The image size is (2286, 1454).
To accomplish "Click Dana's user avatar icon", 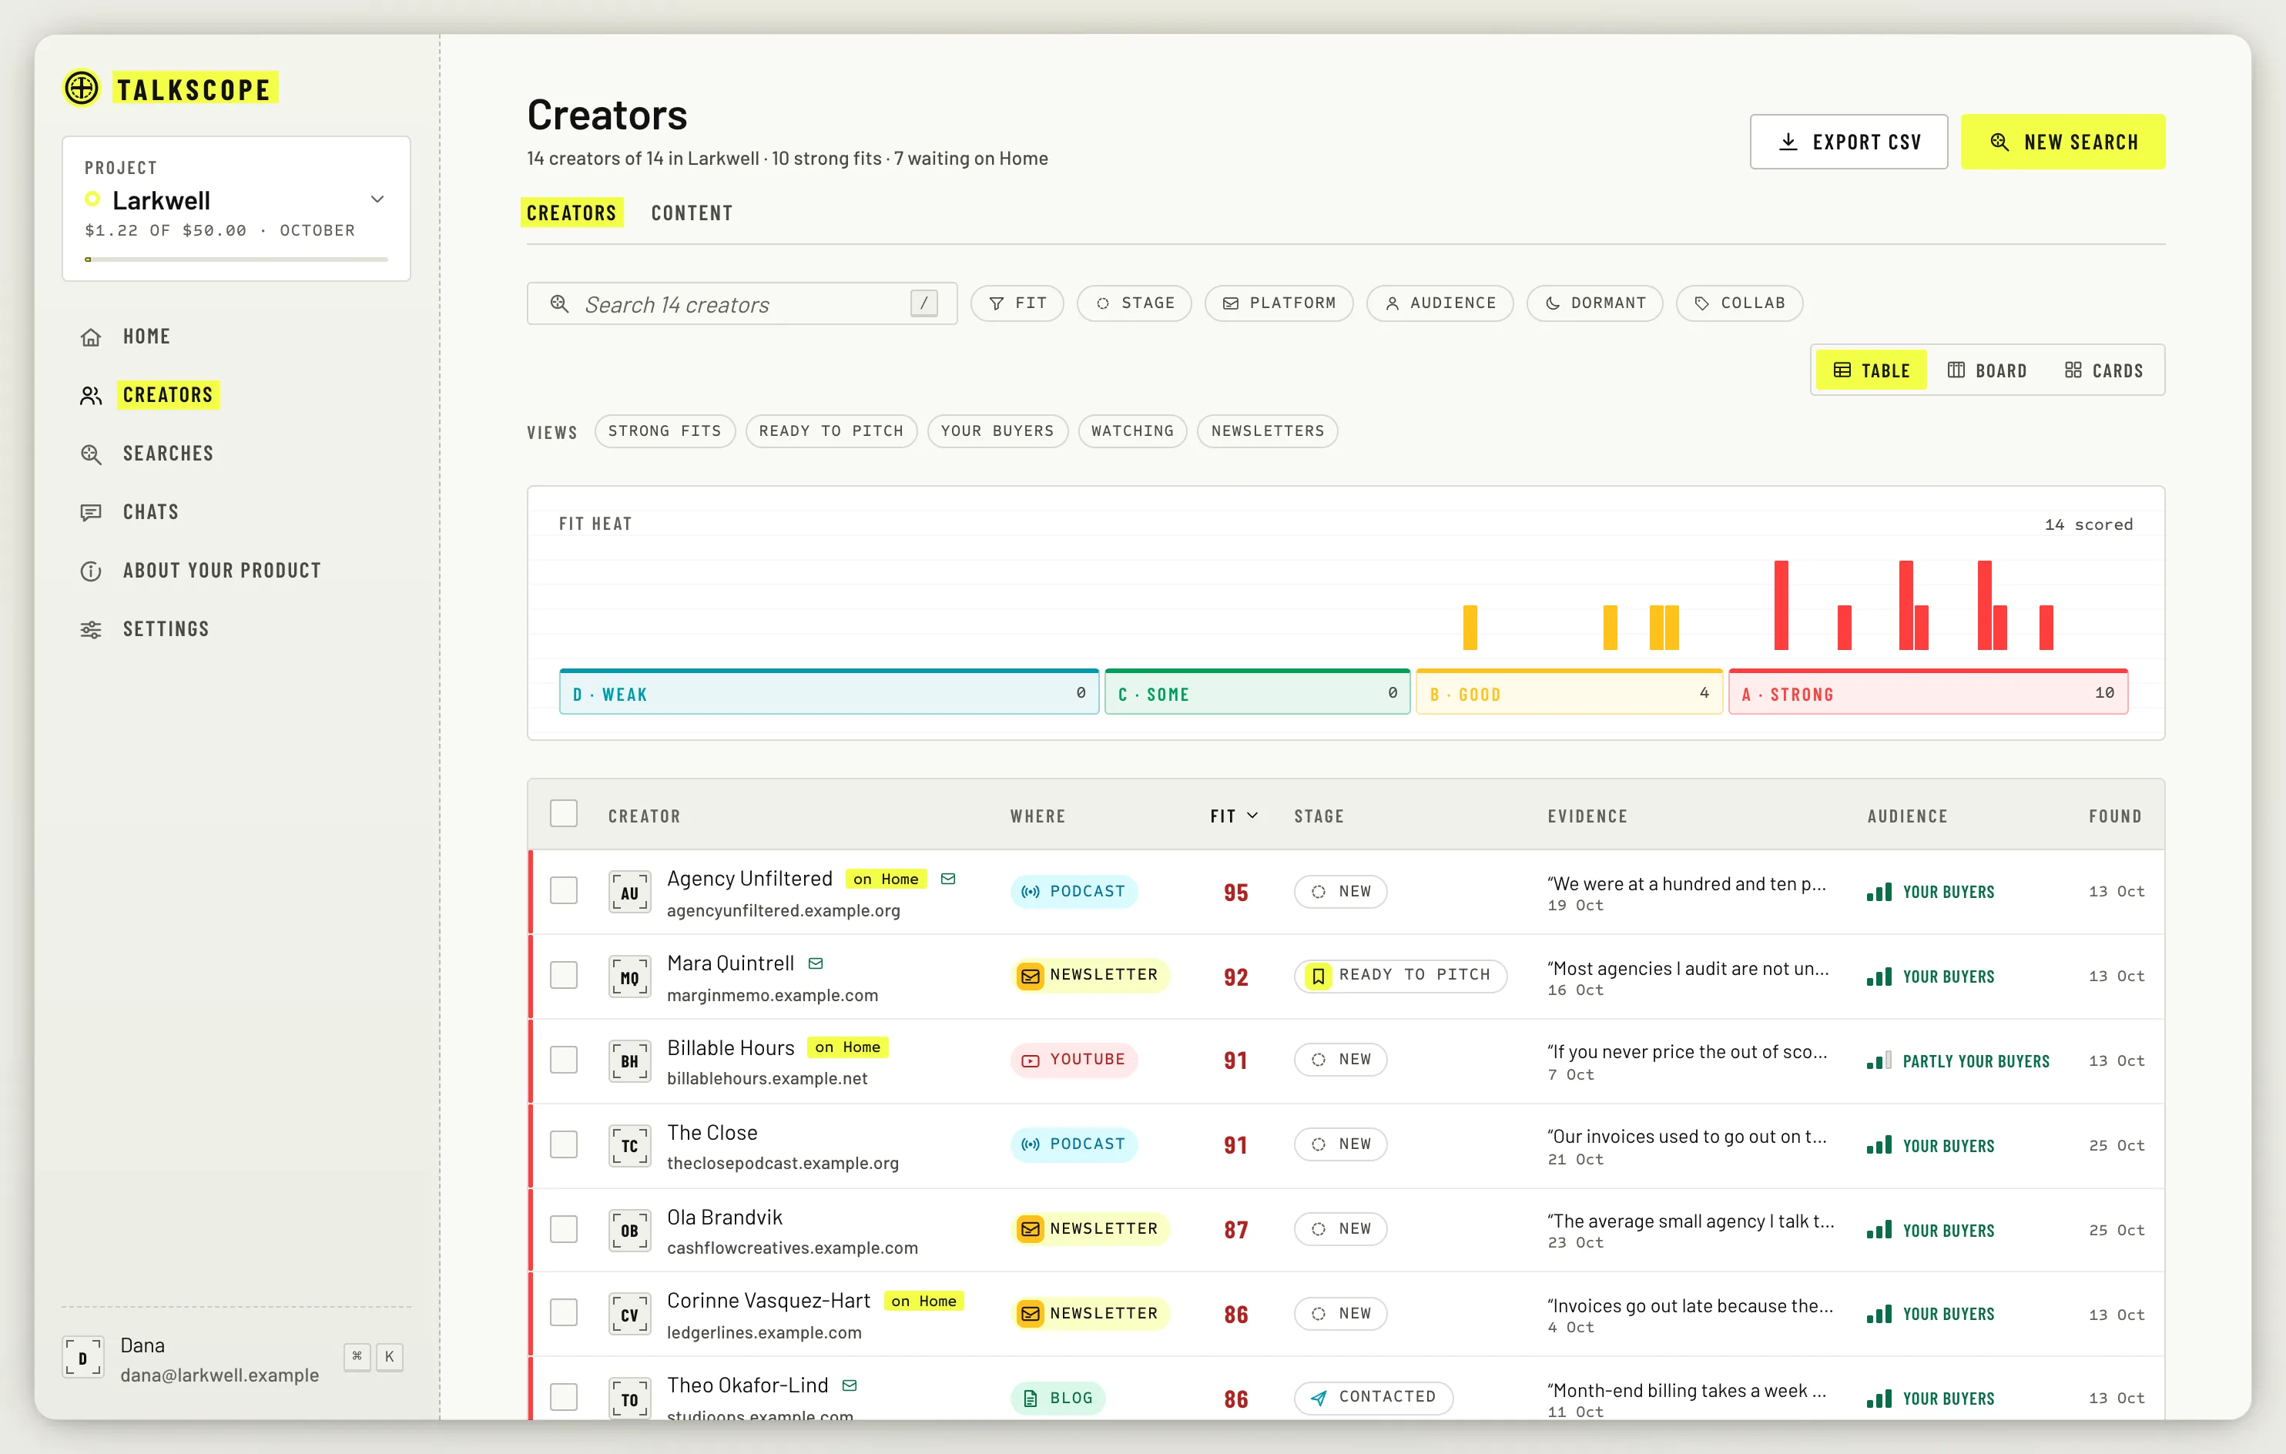I will pyautogui.click(x=82, y=1359).
